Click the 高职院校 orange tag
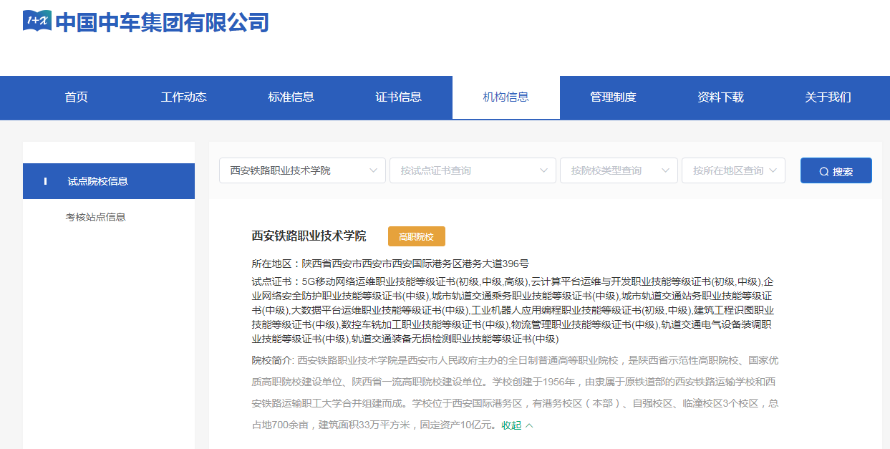 (417, 236)
